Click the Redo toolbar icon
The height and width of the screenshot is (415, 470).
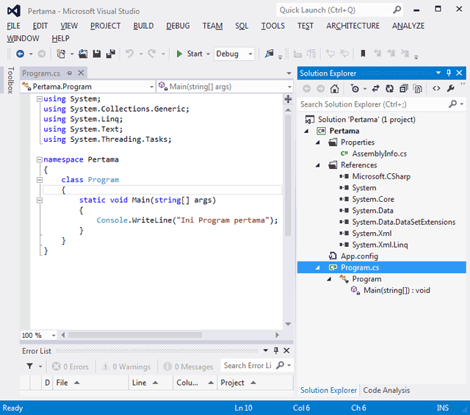152,54
